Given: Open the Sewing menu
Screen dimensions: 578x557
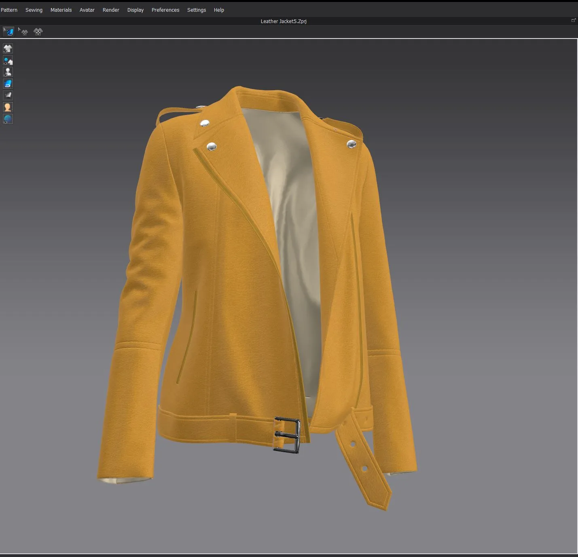Looking at the screenshot, I should click(34, 10).
